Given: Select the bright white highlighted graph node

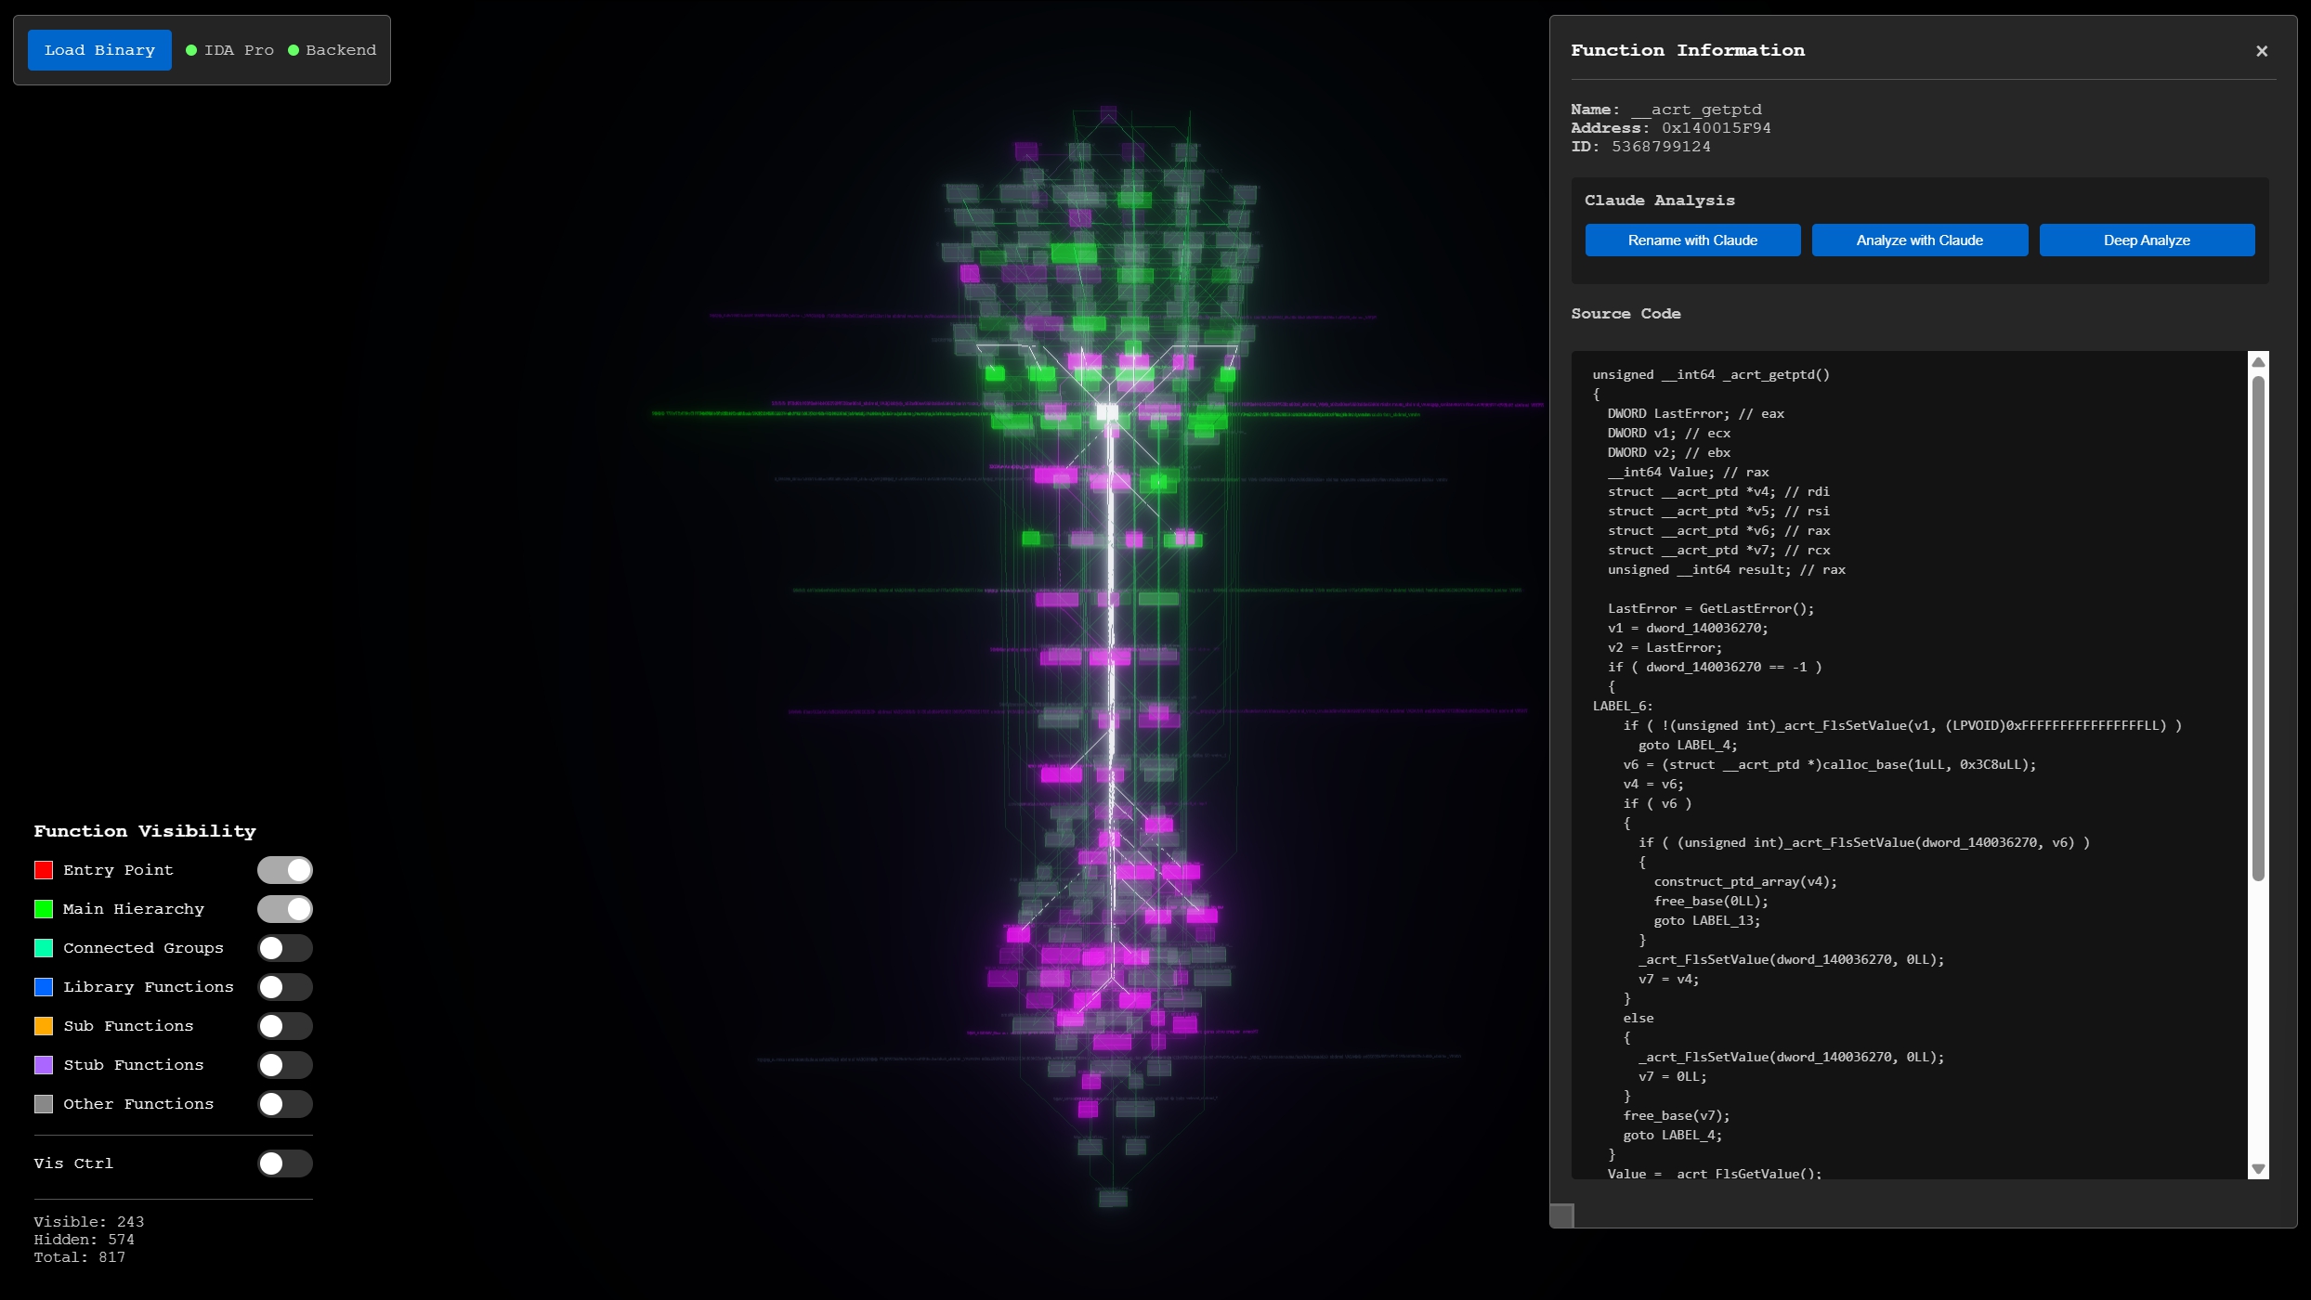Looking at the screenshot, I should tap(1107, 411).
